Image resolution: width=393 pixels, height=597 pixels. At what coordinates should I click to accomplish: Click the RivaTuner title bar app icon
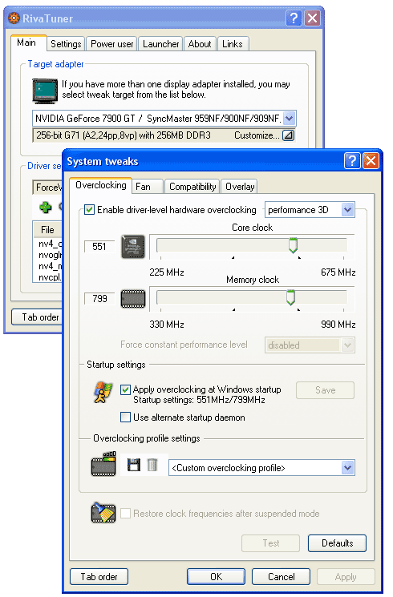(14, 18)
